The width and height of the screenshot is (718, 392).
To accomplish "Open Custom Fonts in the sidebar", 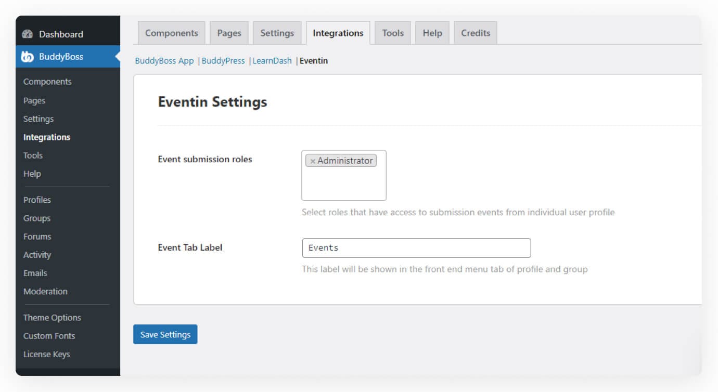I will pos(49,336).
